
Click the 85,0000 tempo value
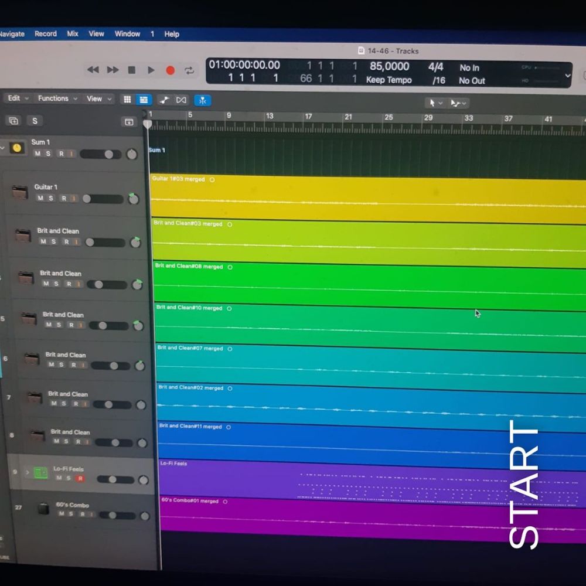click(x=389, y=67)
